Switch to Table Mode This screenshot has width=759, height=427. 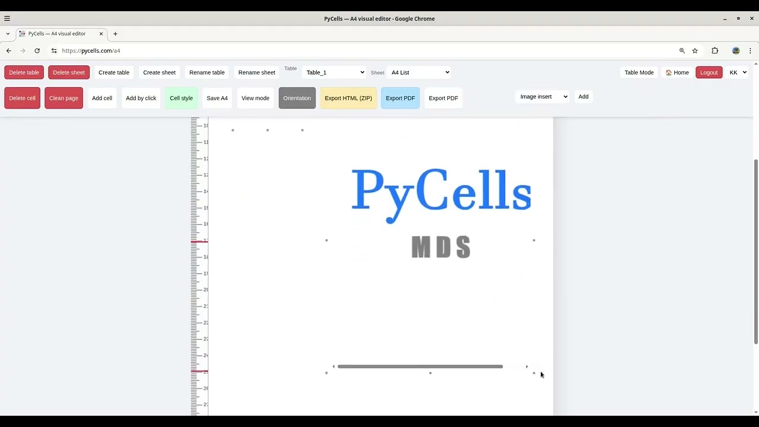click(639, 72)
